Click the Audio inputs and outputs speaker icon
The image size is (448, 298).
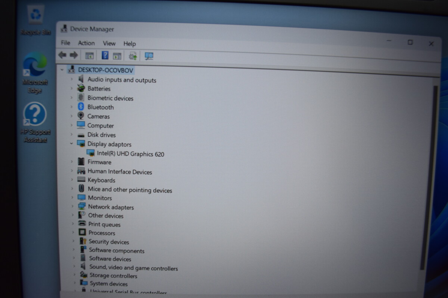click(x=81, y=79)
